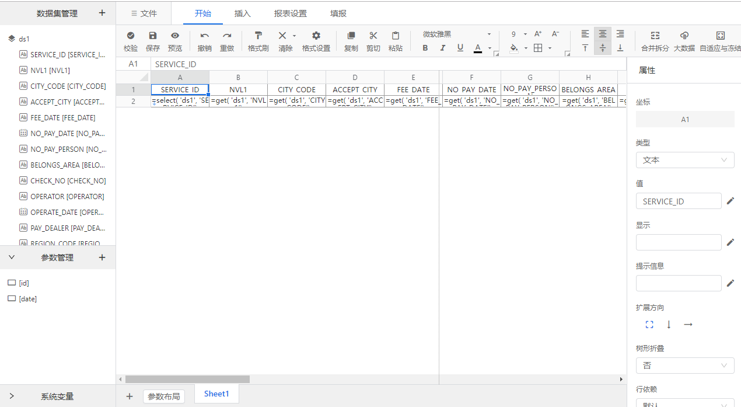Set expand direction to none
741x407 pixels.
pyautogui.click(x=649, y=325)
